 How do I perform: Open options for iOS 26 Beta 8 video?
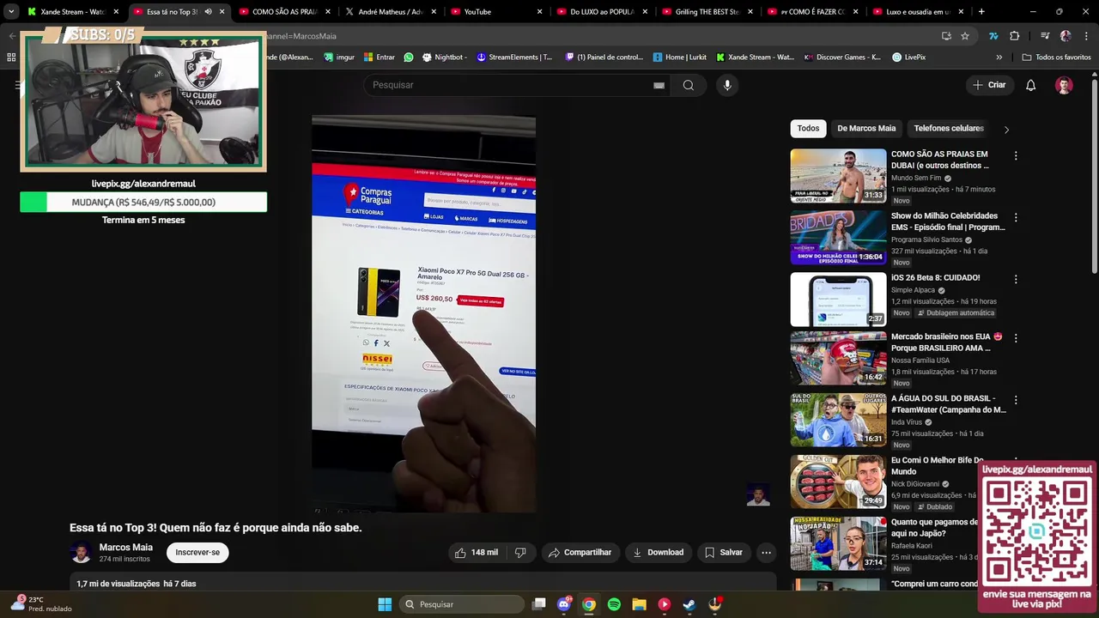1016,280
